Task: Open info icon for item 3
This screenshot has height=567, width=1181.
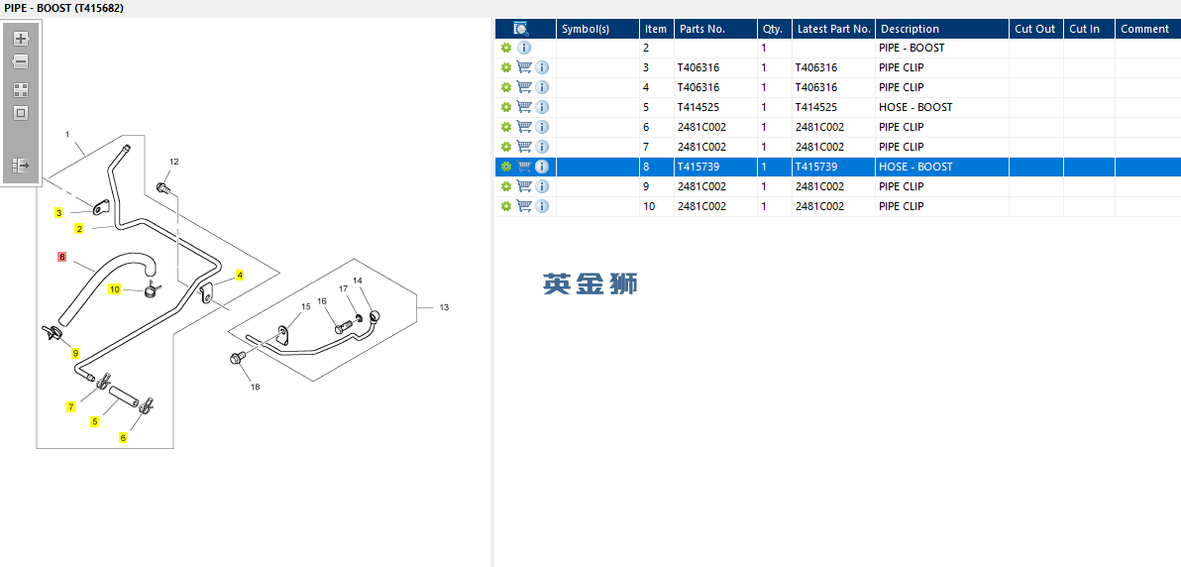Action: (x=542, y=67)
